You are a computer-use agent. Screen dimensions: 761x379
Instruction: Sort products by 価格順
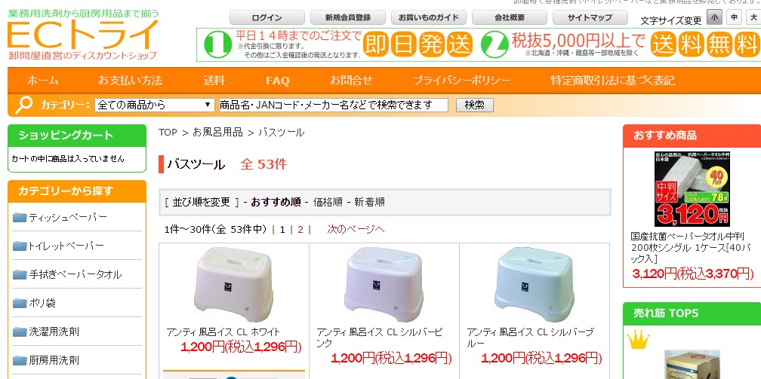point(328,202)
